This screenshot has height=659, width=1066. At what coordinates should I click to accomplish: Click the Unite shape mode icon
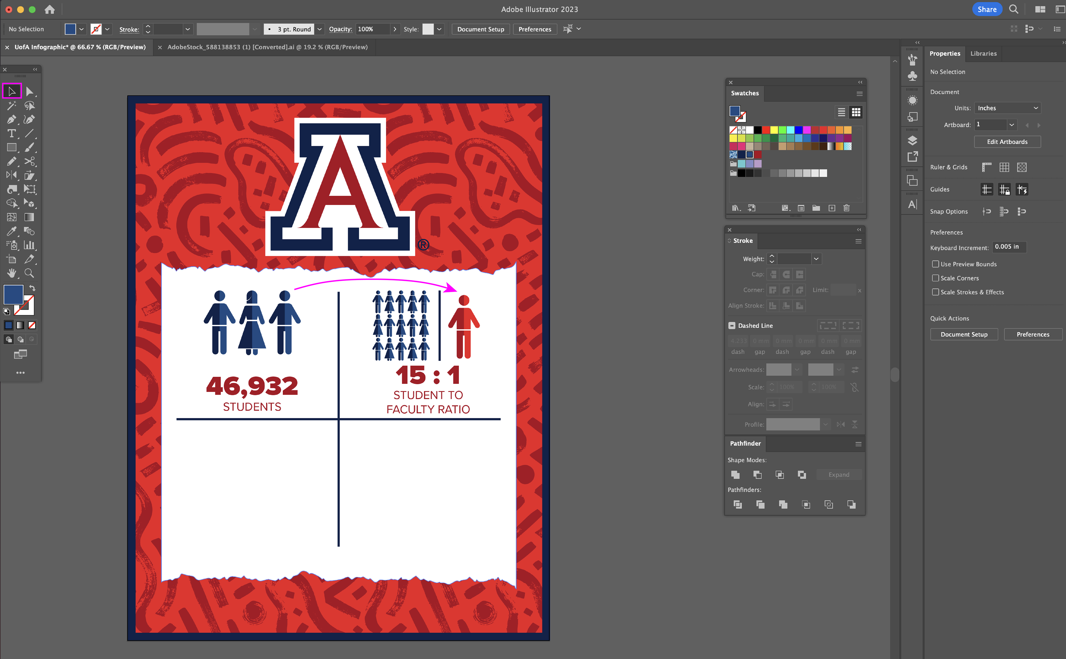735,475
